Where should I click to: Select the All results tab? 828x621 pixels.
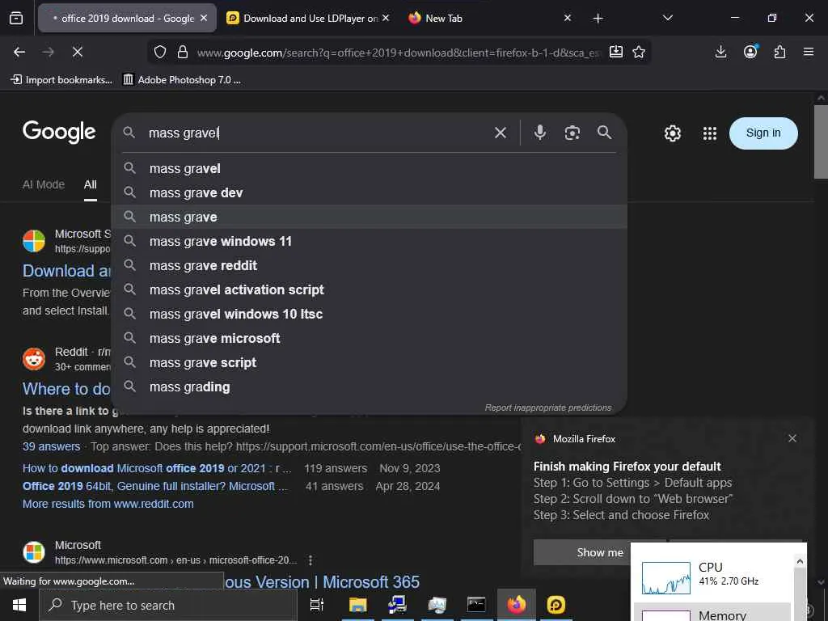tap(91, 184)
